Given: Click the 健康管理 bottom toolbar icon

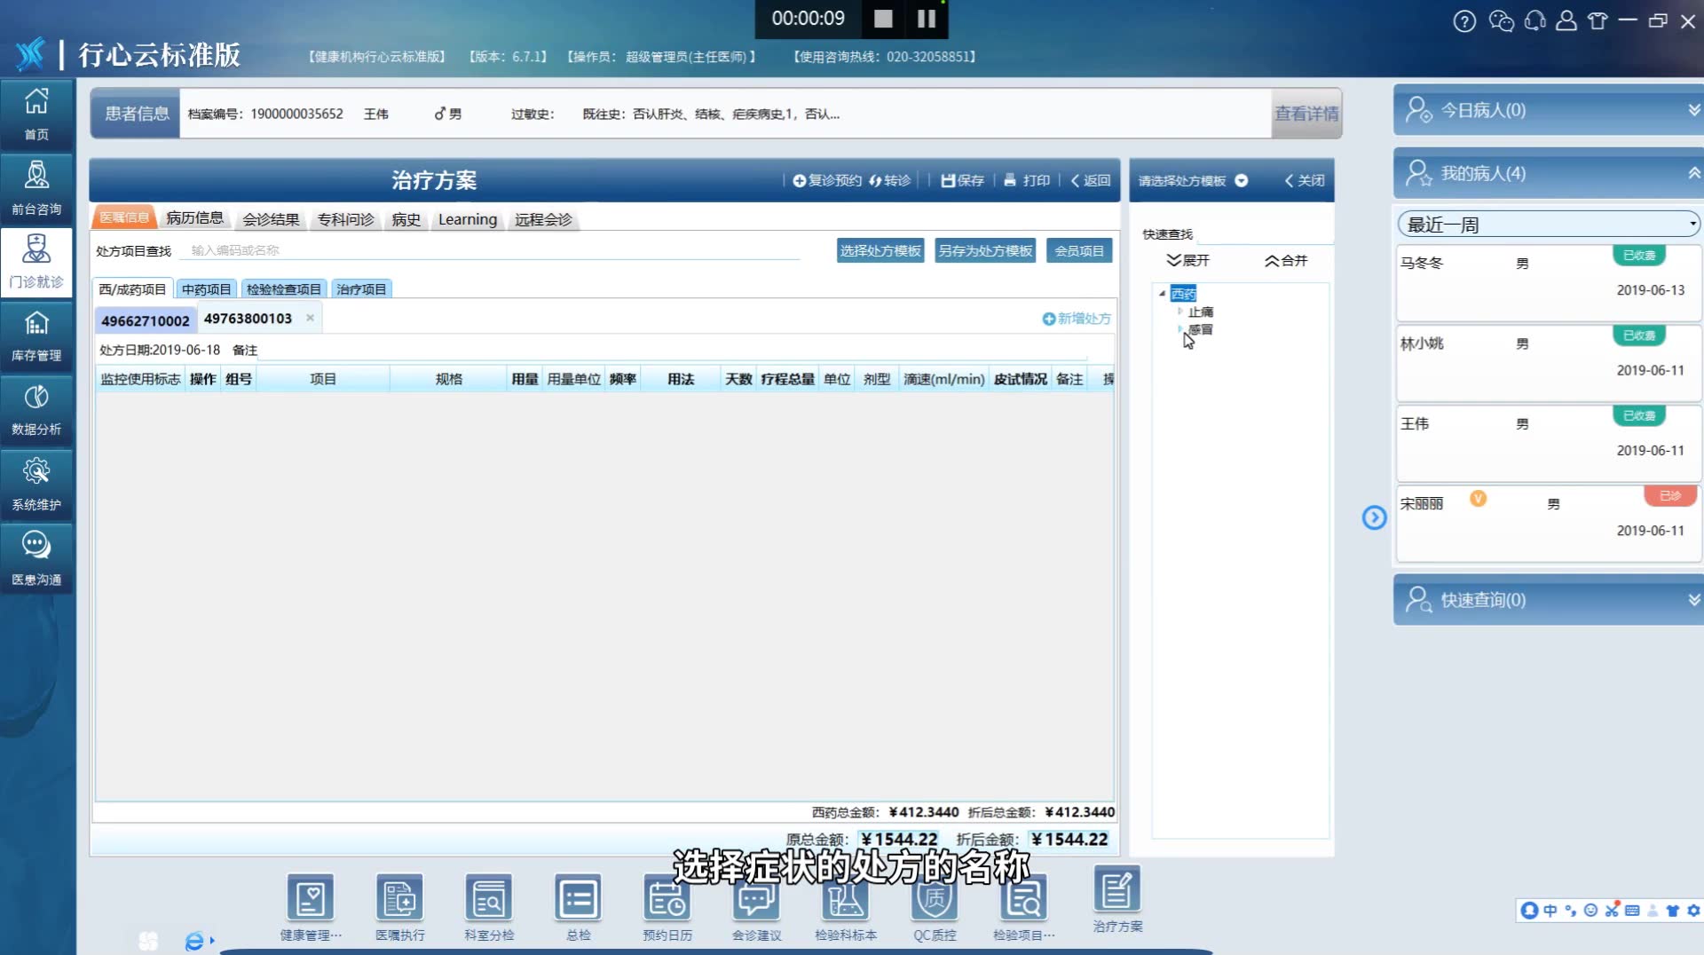Looking at the screenshot, I should [x=311, y=907].
